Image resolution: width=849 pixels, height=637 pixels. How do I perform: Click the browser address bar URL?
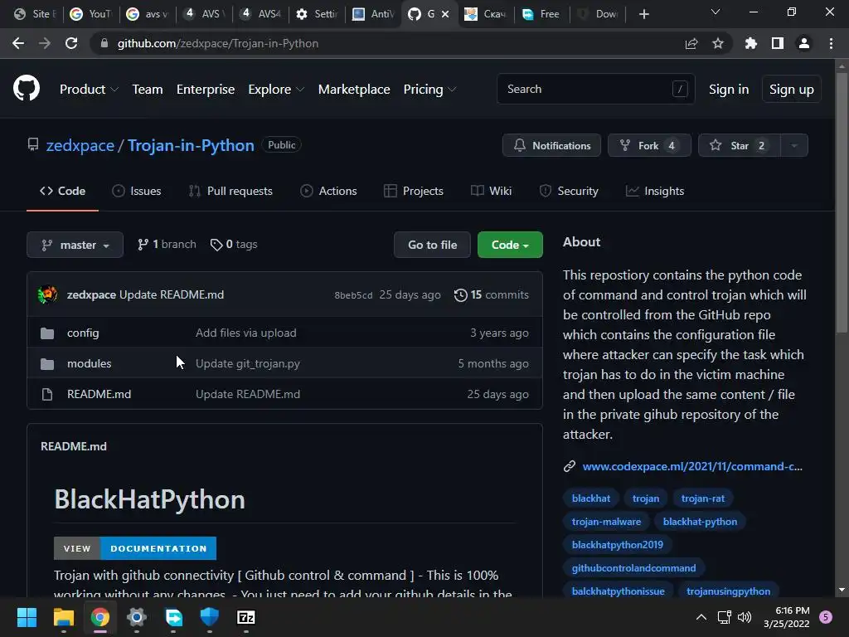(x=218, y=43)
